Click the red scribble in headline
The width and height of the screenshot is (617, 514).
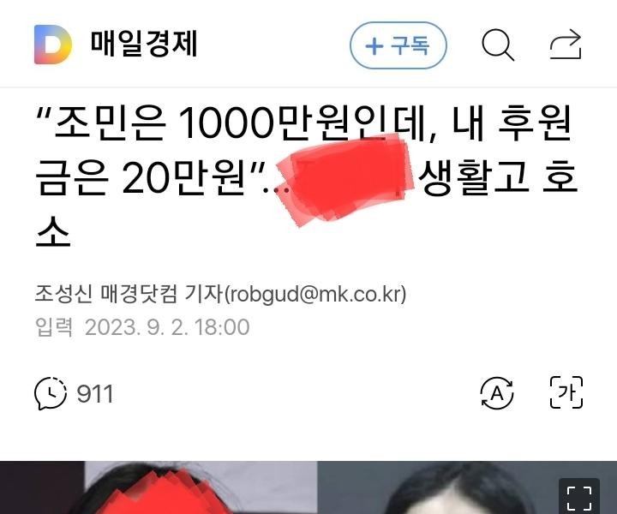pyautogui.click(x=345, y=180)
